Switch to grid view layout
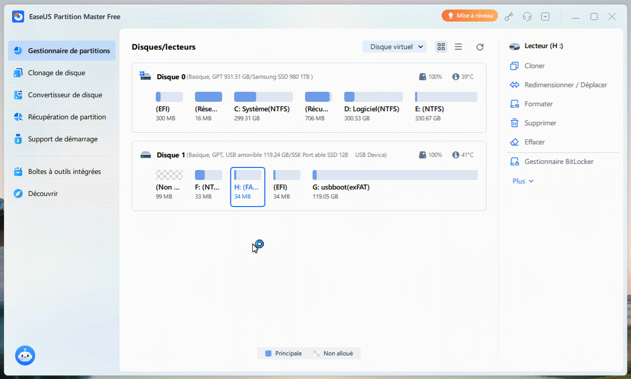This screenshot has width=631, height=379. tap(441, 47)
